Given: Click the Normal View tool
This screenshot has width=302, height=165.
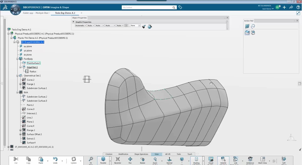Looking at the screenshot, I should point(169,160).
